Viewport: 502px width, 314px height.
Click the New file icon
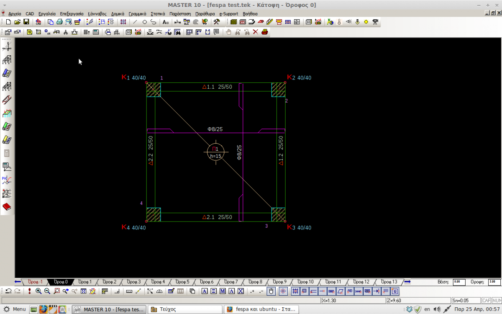coord(8,22)
